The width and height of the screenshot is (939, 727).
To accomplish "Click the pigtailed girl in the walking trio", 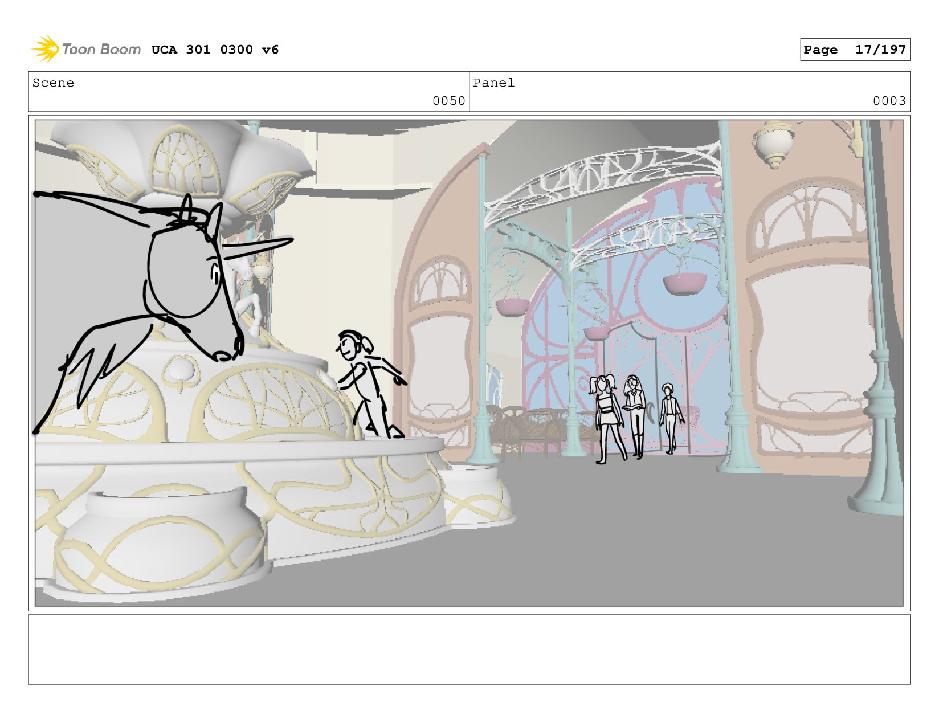I will pyautogui.click(x=607, y=418).
